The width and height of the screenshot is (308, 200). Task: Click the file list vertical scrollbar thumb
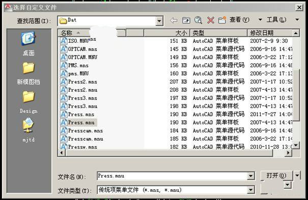[296, 95]
